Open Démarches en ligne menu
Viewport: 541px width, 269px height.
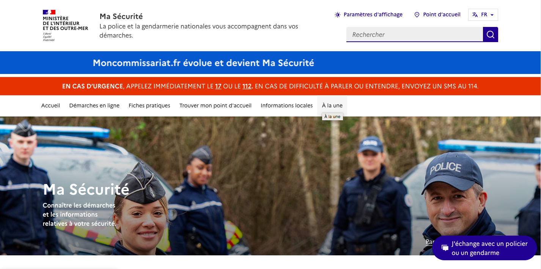pos(94,105)
